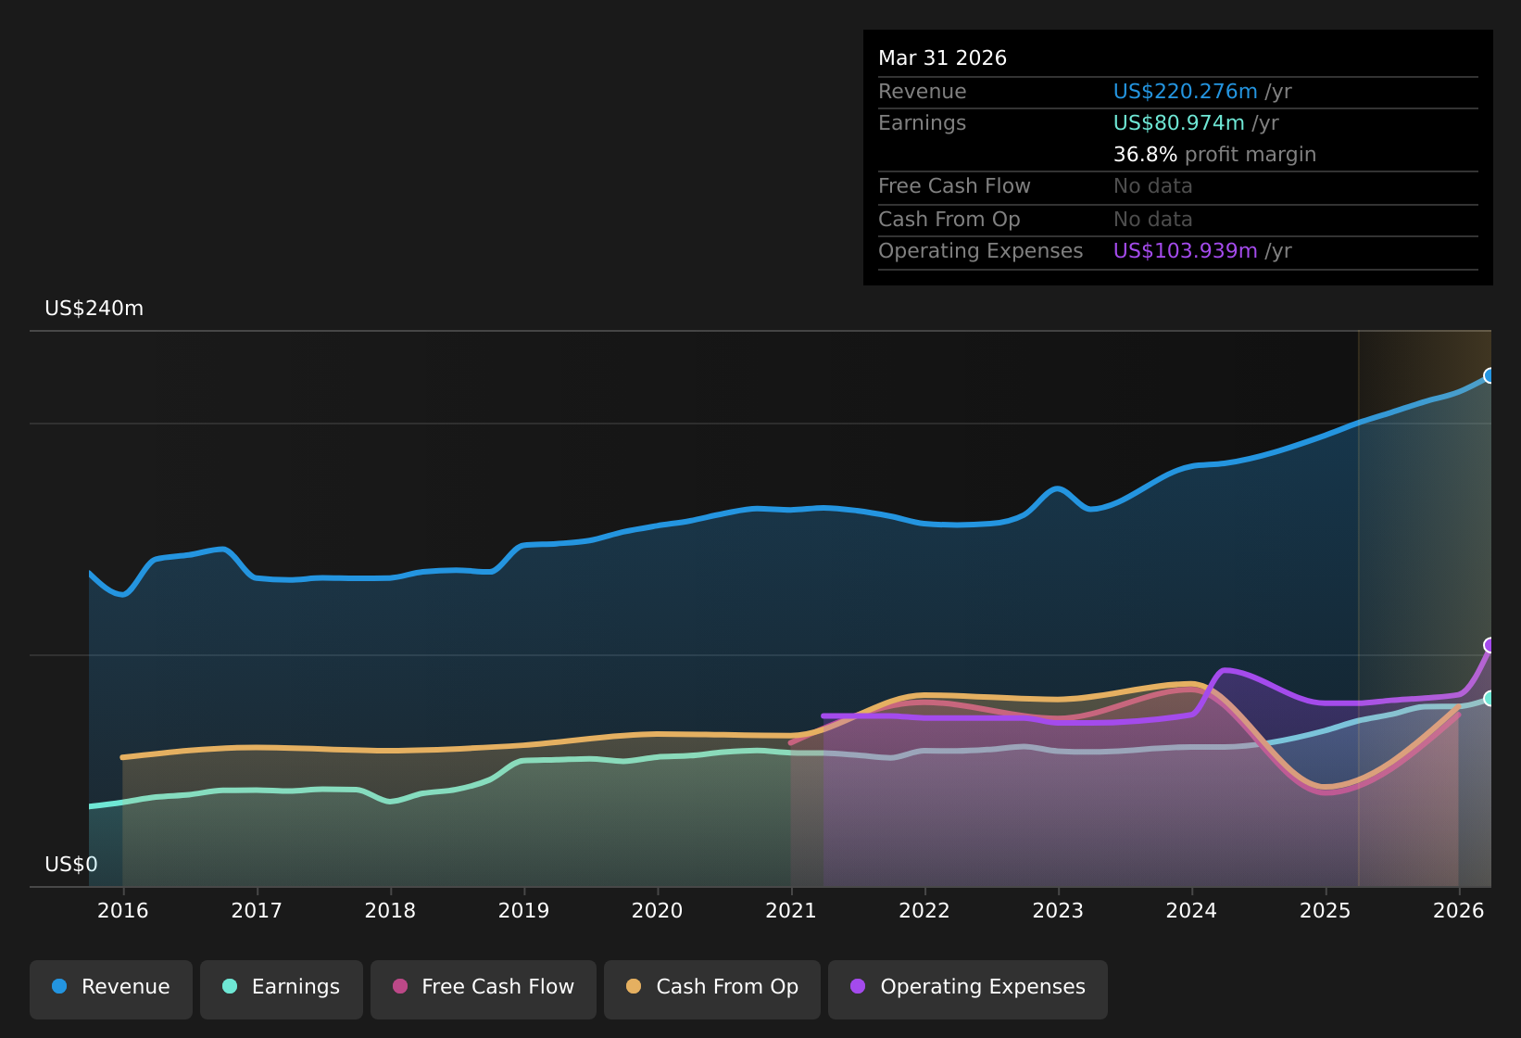
Task: Click the Operating Expenses row label in the tooltip
Action: [x=981, y=251]
